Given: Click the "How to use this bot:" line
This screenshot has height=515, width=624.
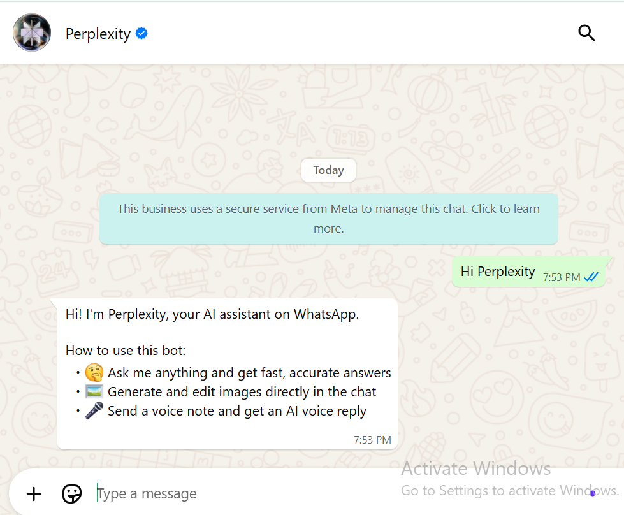Looking at the screenshot, I should (126, 350).
